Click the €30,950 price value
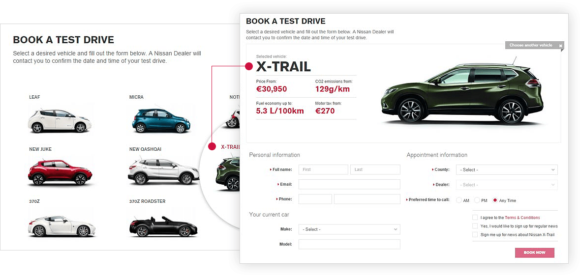Viewport: 580px width, 277px height. coord(272,89)
